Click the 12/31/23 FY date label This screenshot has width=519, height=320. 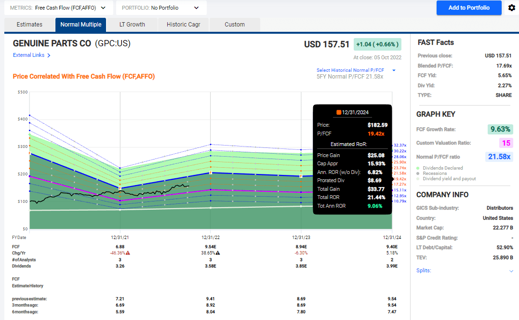(301, 238)
